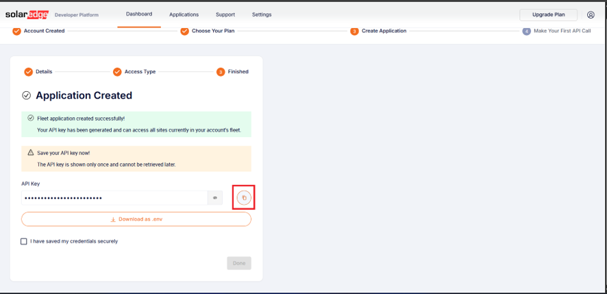
Task: Open the Support tab
Action: tap(225, 14)
